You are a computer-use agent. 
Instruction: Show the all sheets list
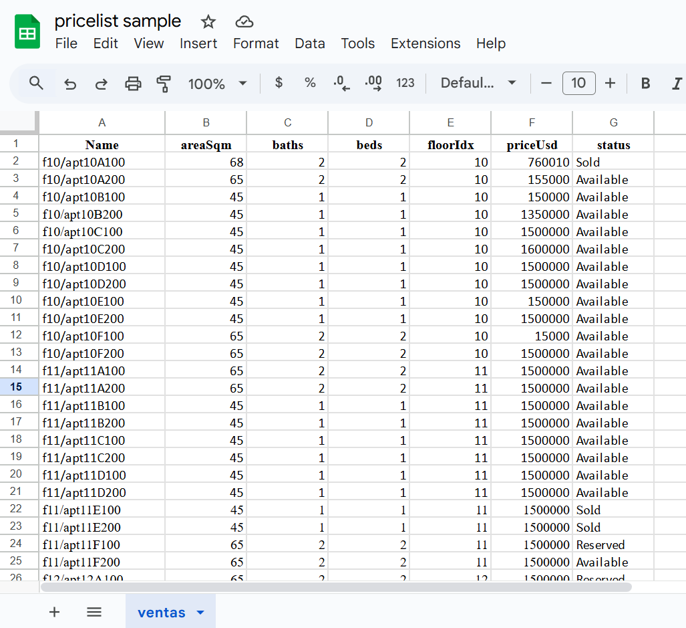pos(94,612)
